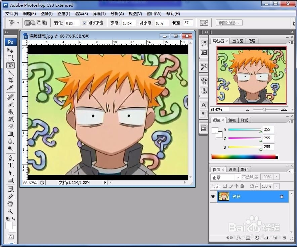Select the Burn tool
297x247 pixels.
(x=10, y=149)
